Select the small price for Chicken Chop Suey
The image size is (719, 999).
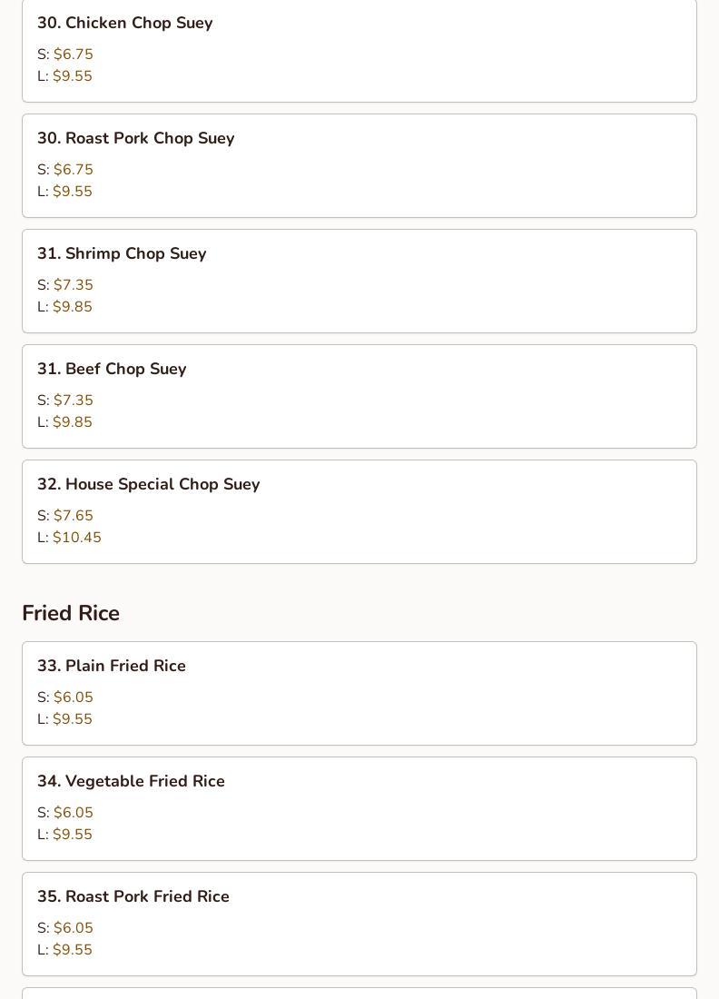point(73,54)
